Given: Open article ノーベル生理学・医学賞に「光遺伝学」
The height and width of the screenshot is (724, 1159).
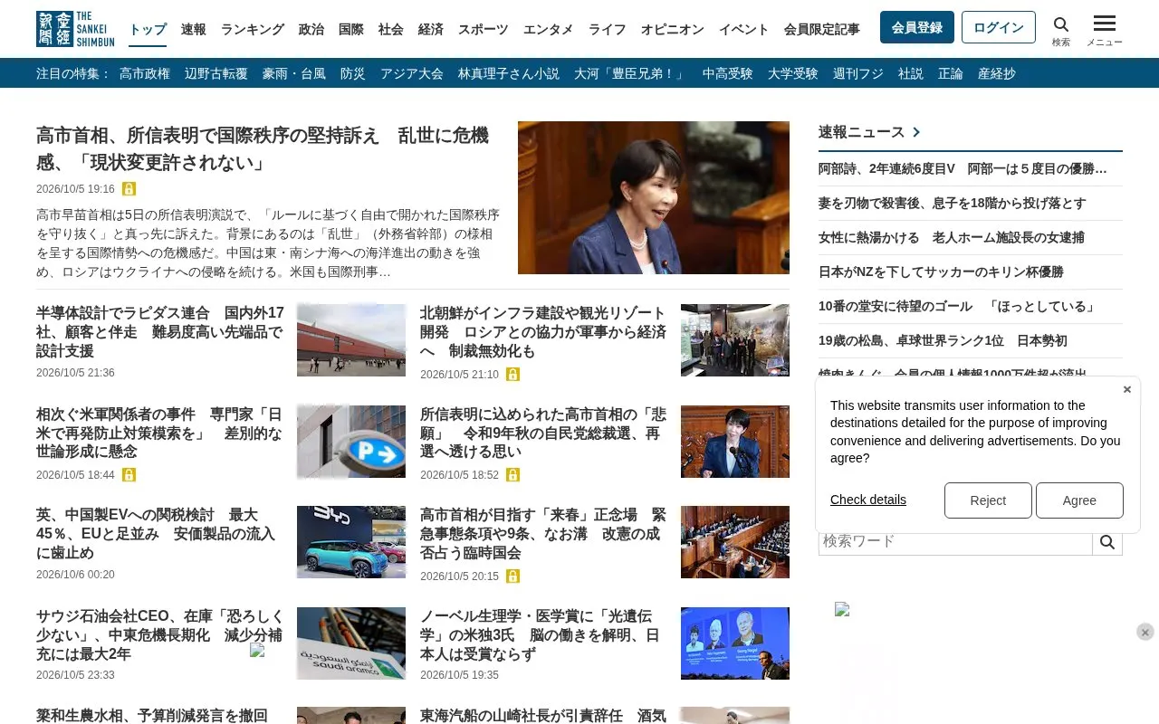Looking at the screenshot, I should [541, 635].
